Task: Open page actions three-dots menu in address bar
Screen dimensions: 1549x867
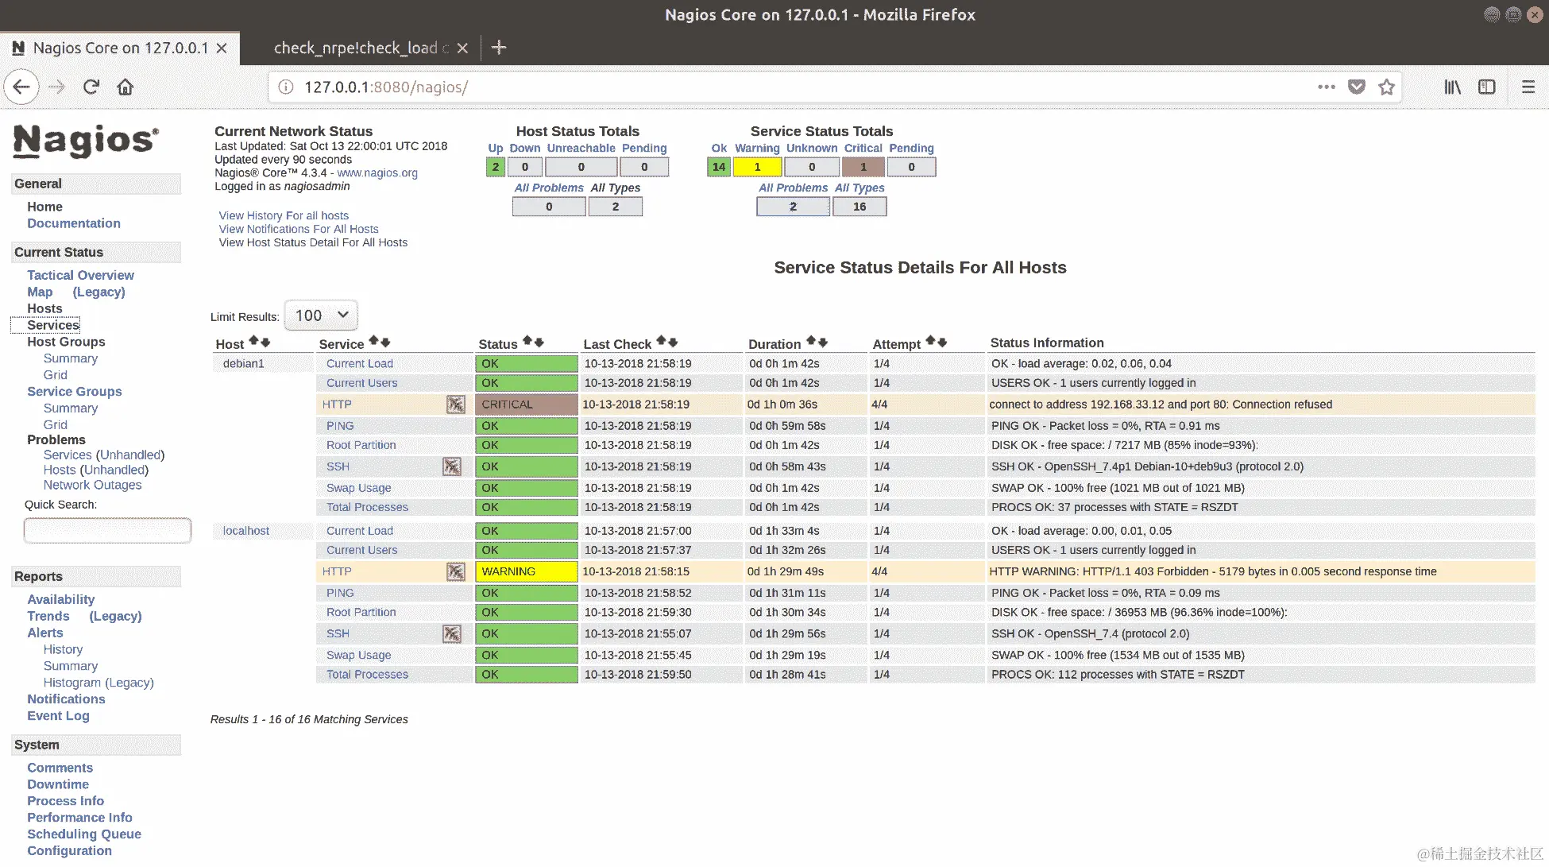Action: pyautogui.click(x=1326, y=87)
